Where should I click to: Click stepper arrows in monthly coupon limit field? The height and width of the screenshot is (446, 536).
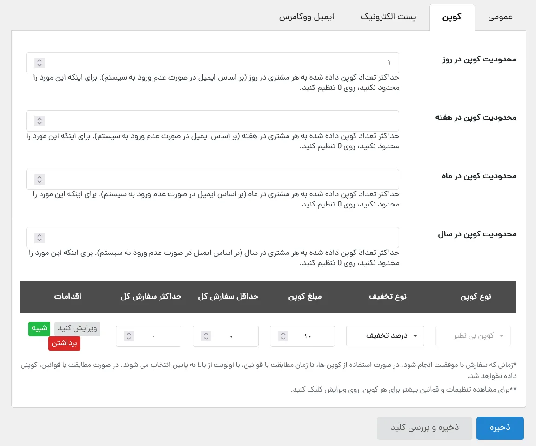click(40, 180)
